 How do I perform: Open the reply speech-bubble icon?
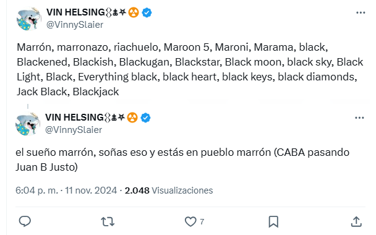pyautogui.click(x=25, y=221)
